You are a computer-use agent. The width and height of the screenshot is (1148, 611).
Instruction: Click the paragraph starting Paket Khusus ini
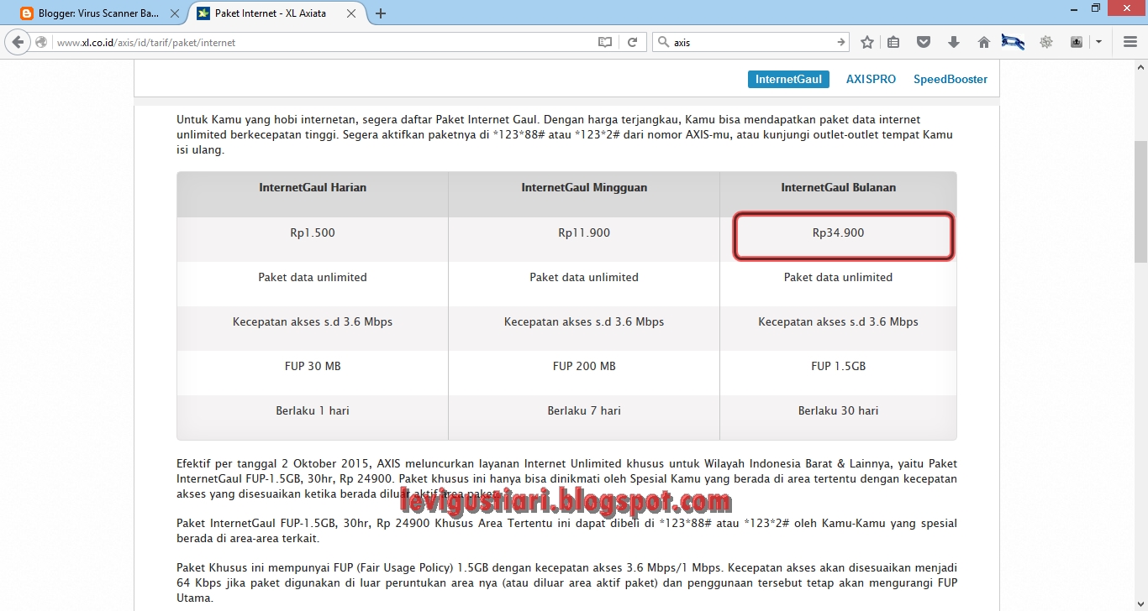point(566,582)
